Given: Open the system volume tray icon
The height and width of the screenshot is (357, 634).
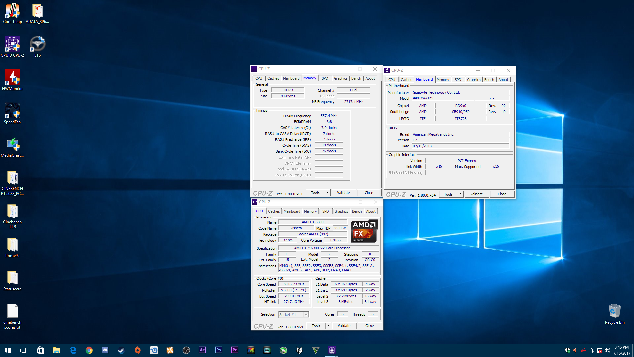Looking at the screenshot, I should (x=607, y=350).
